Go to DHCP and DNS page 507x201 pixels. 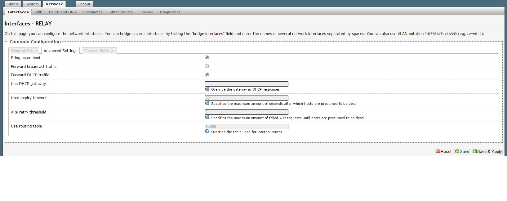click(x=62, y=12)
